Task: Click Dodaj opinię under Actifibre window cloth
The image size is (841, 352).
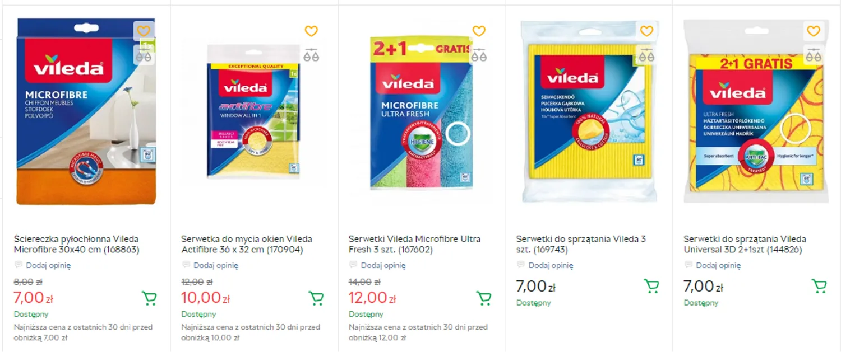Action: coord(216,265)
